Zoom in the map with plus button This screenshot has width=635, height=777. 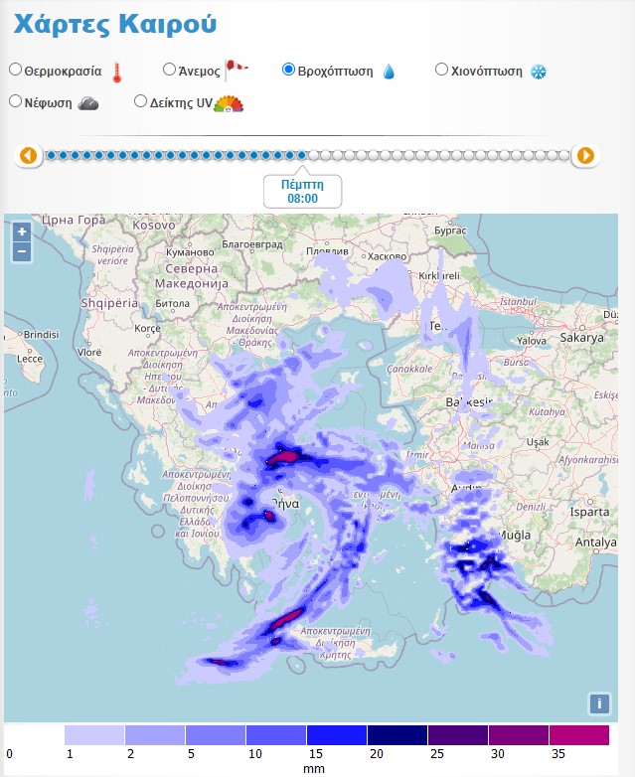click(x=22, y=232)
